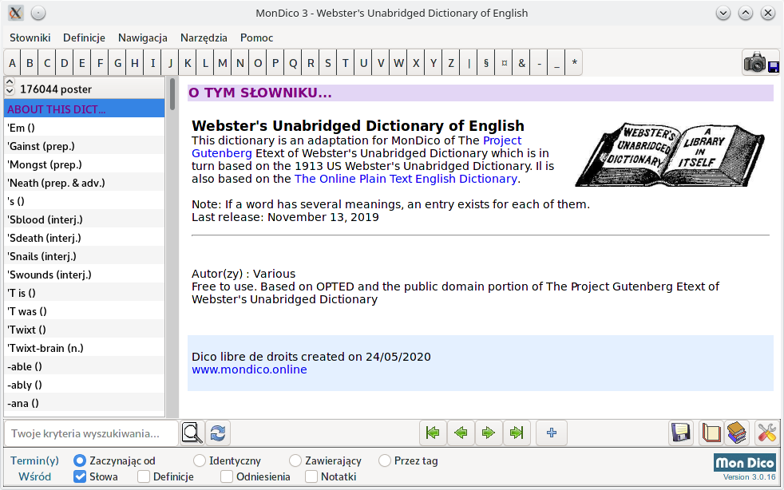784x490 pixels.
Task: Open the www.mondico.online link
Action: [249, 369]
